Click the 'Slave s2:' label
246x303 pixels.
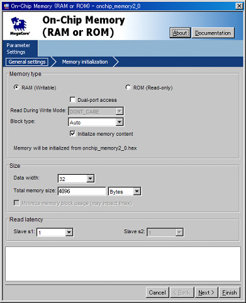[x=135, y=231]
